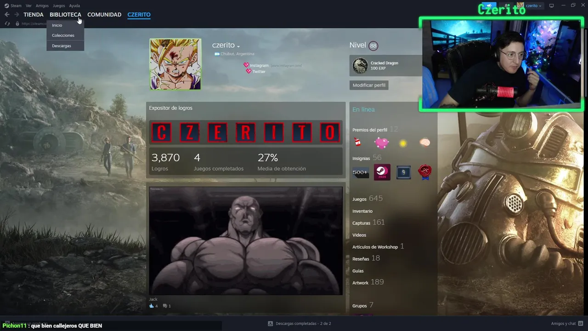Open the Insignias 56 link

[x=367, y=158]
